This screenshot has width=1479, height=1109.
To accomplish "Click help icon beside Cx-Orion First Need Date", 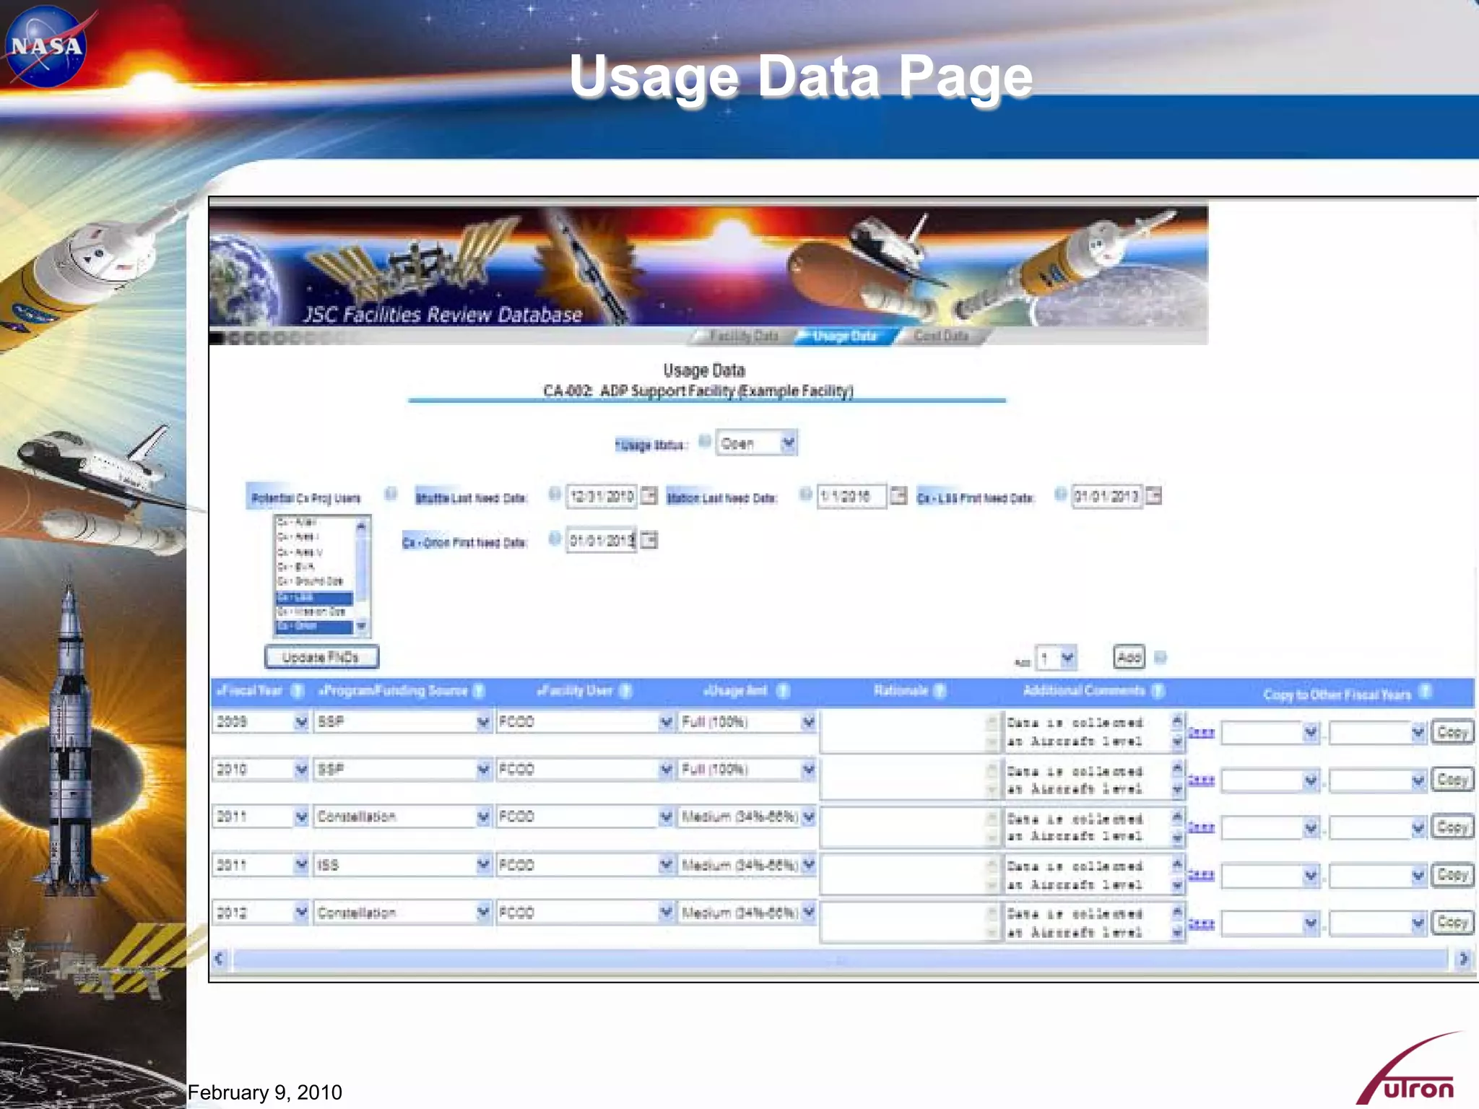I will click(555, 539).
